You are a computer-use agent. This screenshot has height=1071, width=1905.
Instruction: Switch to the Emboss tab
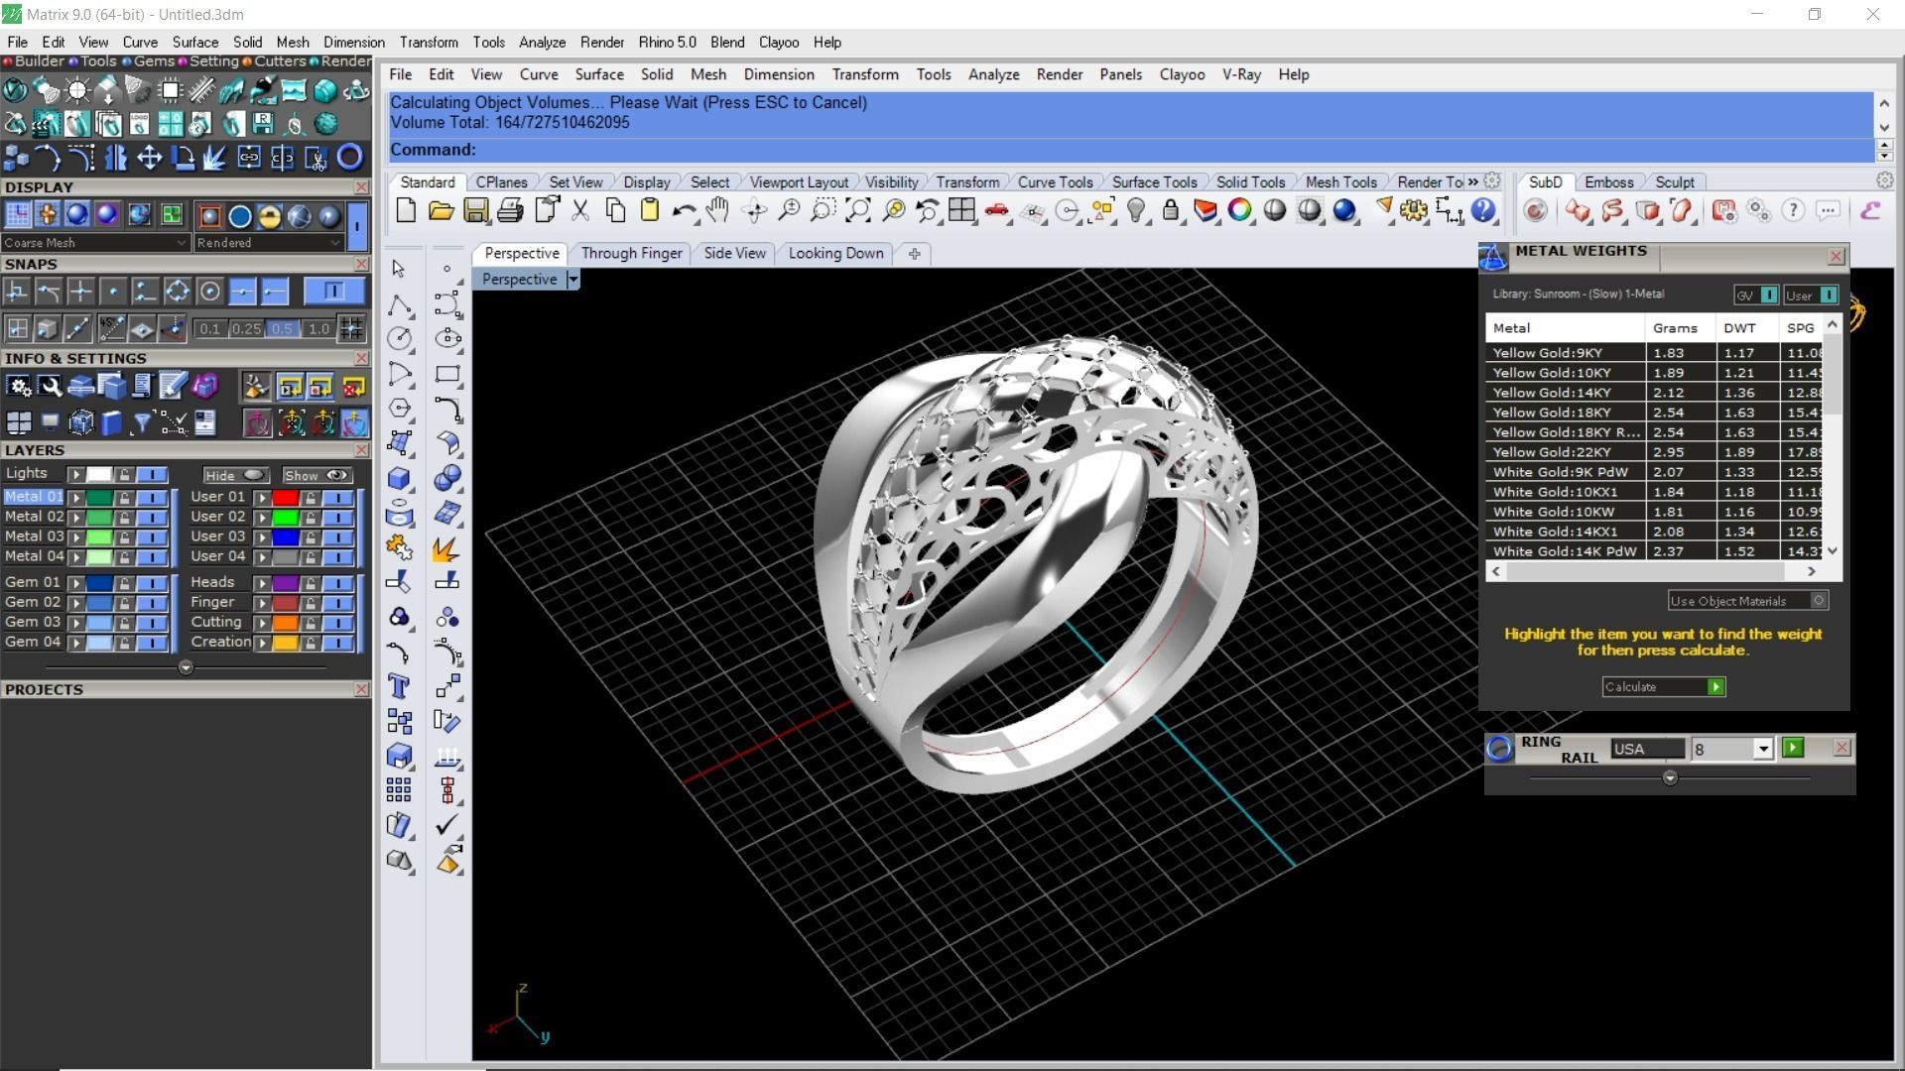[x=1608, y=182]
